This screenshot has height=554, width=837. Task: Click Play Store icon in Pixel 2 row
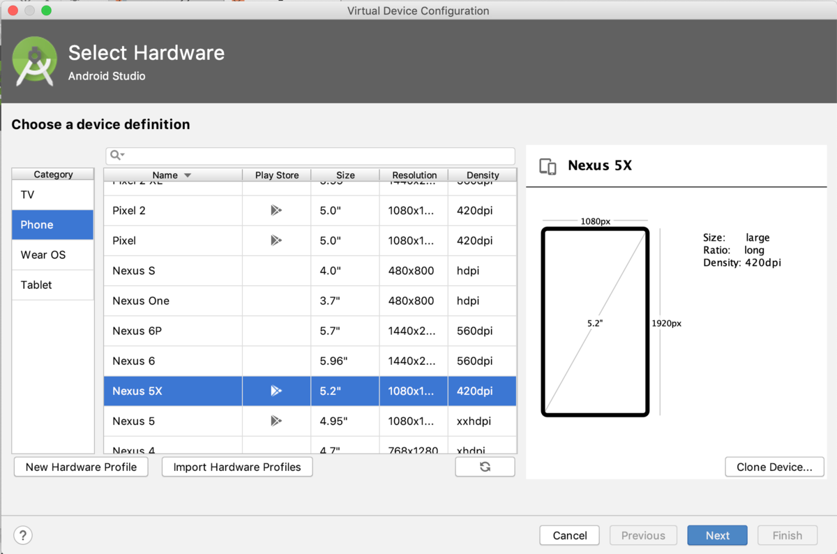[276, 210]
